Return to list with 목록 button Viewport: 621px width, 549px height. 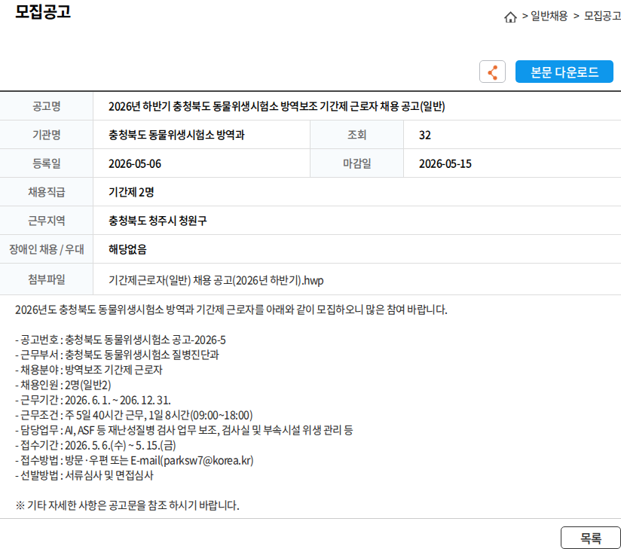591,538
